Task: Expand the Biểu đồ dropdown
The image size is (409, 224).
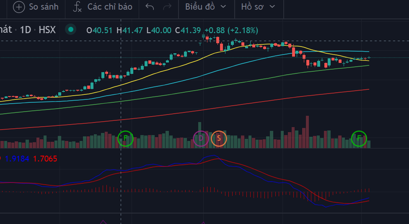Action: (x=205, y=7)
